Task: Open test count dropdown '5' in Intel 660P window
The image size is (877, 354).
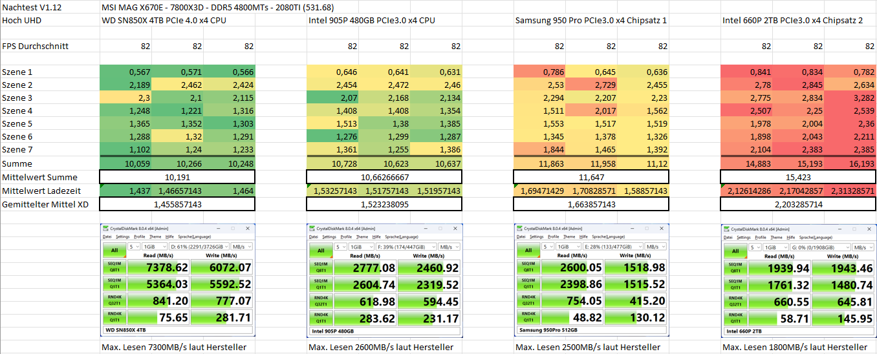Action: point(755,247)
